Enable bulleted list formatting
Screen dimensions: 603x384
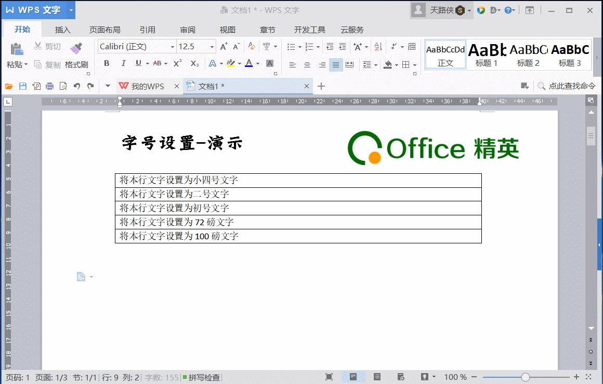(292, 46)
